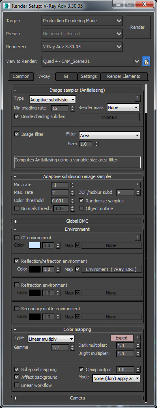
Task: Click the Enviroment (VRayHDRI) map button
Action: (112, 269)
